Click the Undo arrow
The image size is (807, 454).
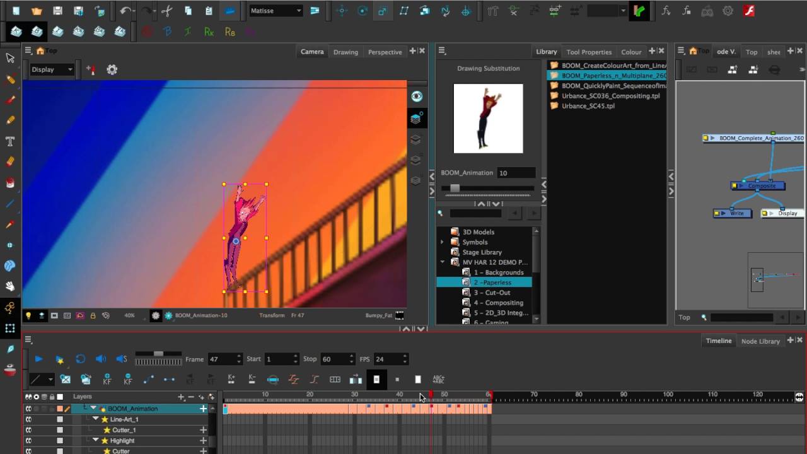pyautogui.click(x=125, y=11)
